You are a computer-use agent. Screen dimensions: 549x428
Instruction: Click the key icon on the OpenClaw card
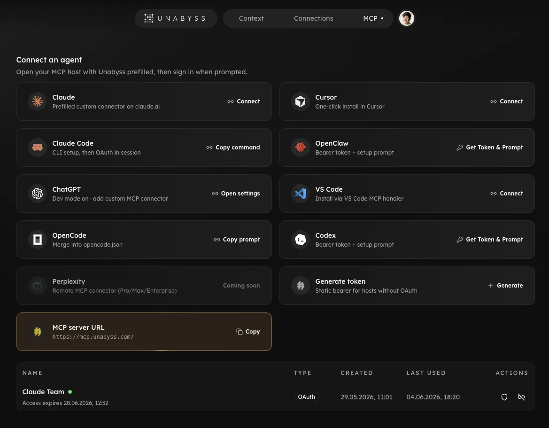[x=460, y=148]
